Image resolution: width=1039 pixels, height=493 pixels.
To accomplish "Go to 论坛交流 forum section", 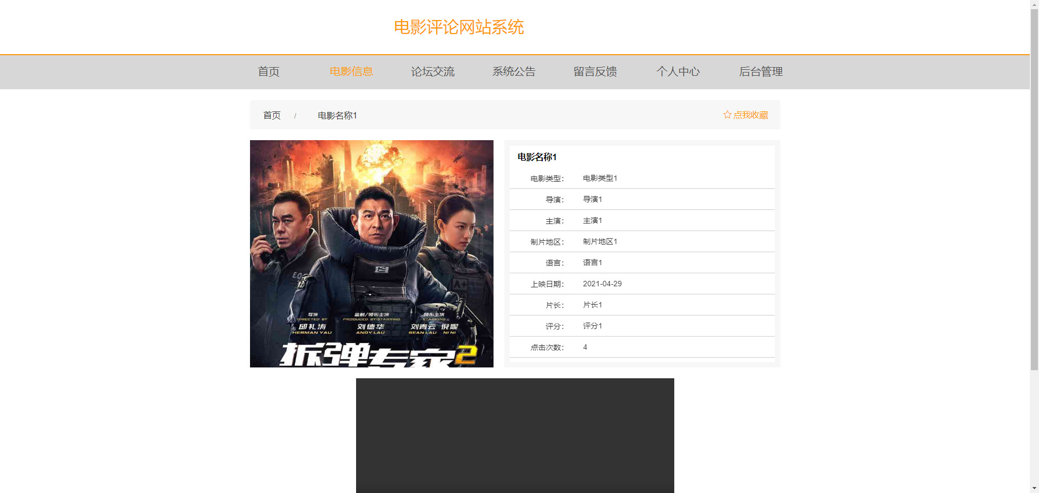I will [432, 71].
